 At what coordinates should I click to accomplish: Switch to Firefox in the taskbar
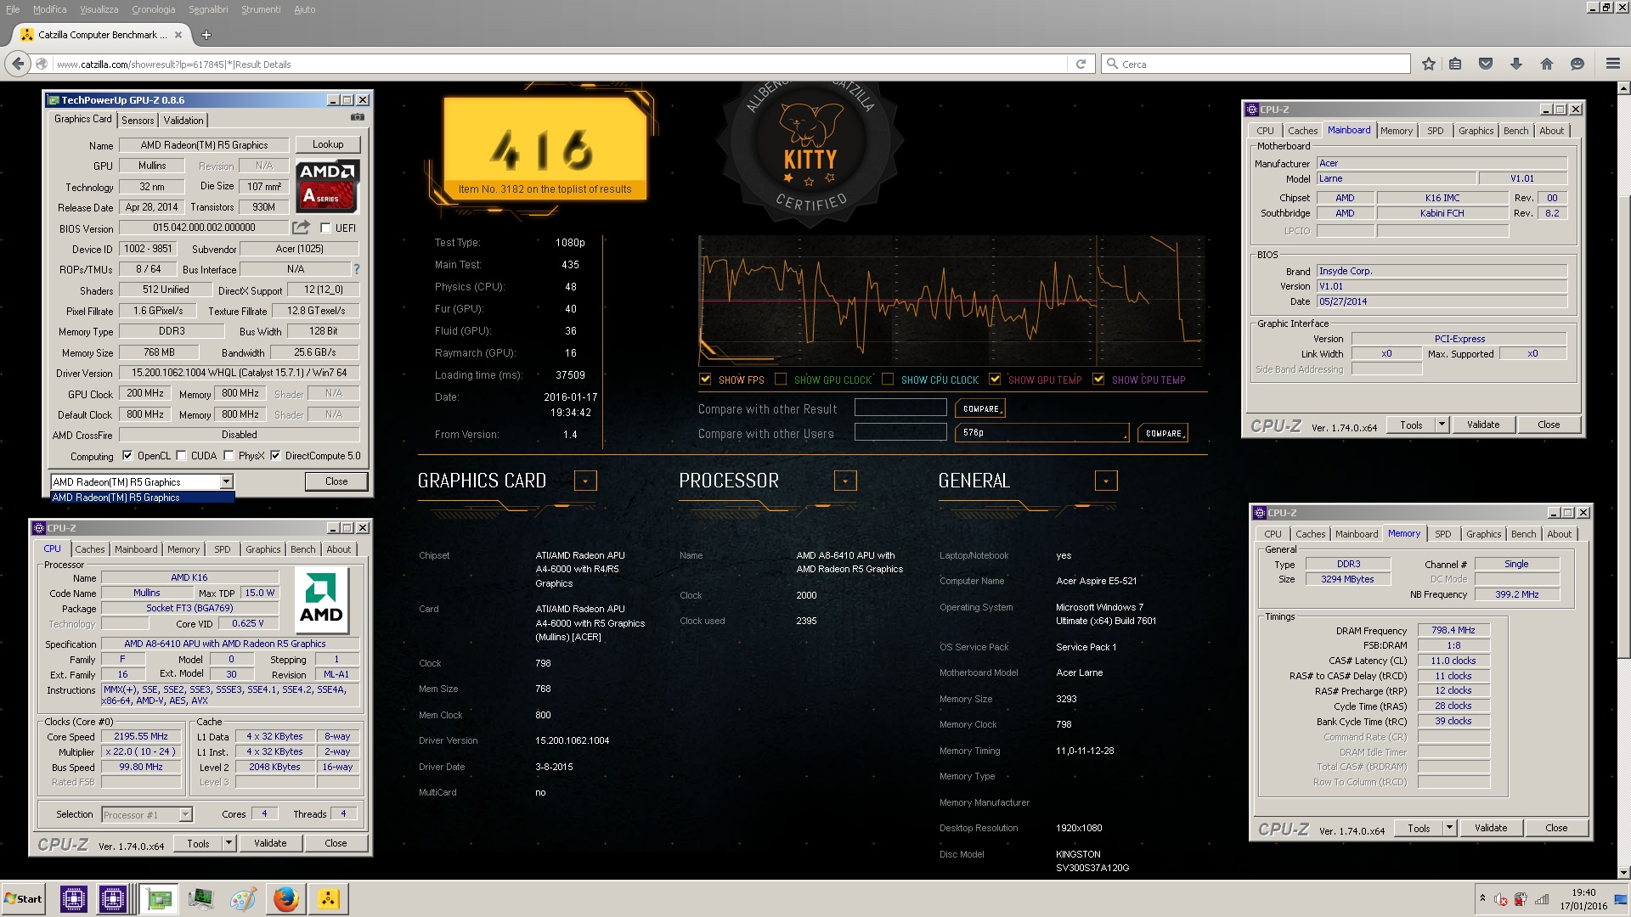pyautogui.click(x=286, y=898)
